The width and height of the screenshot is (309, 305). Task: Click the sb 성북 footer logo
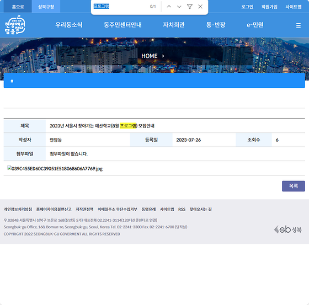(287, 229)
